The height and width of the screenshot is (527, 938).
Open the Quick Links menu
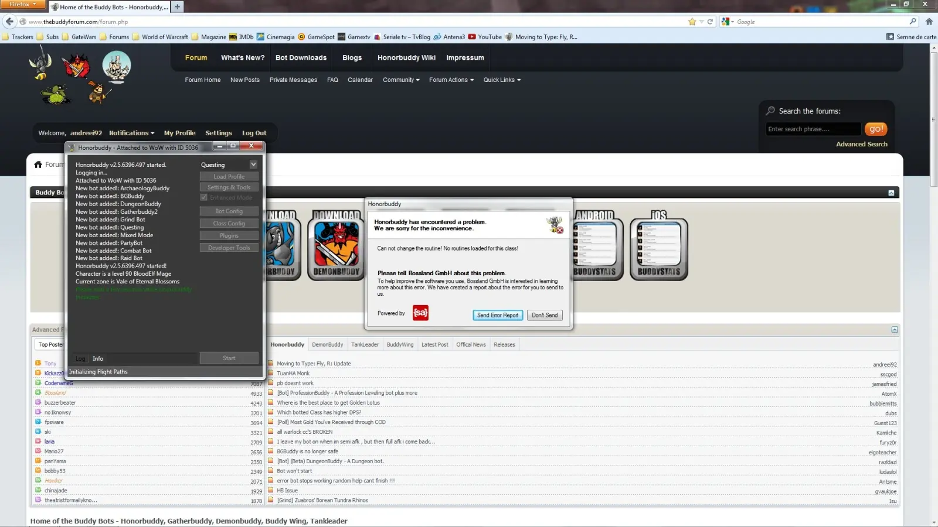coord(502,80)
